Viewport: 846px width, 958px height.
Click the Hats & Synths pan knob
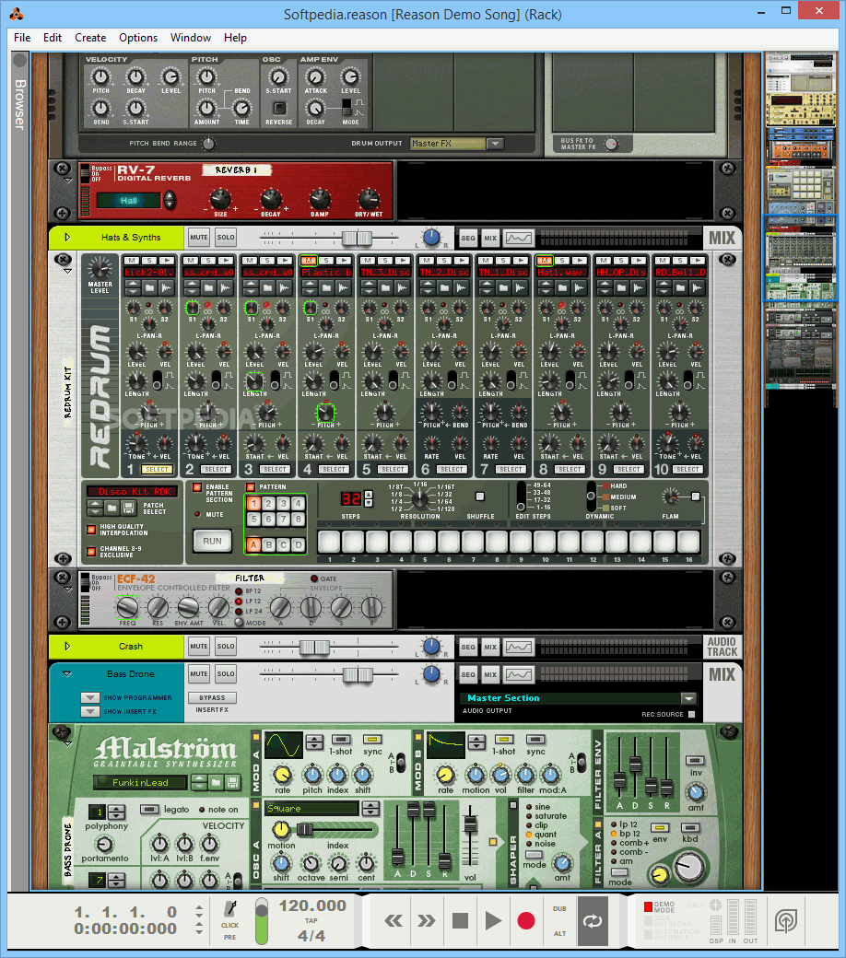[431, 237]
